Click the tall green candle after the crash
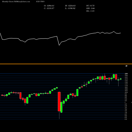The height and width of the screenshot is (132, 132). pyautogui.click(x=62, y=107)
